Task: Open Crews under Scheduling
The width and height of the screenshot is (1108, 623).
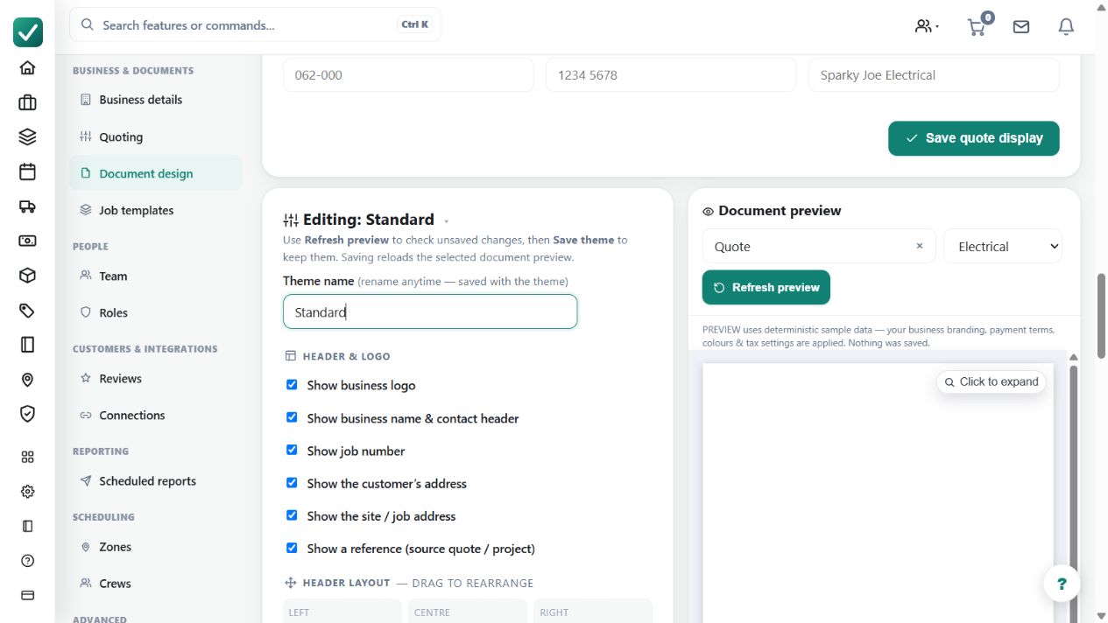Action: [x=156, y=583]
